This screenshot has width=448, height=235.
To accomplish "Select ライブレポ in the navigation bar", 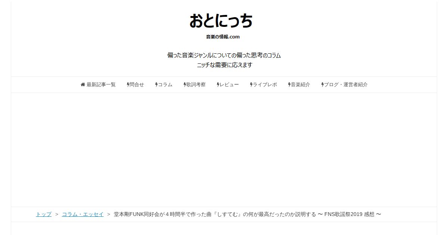I will coord(264,85).
